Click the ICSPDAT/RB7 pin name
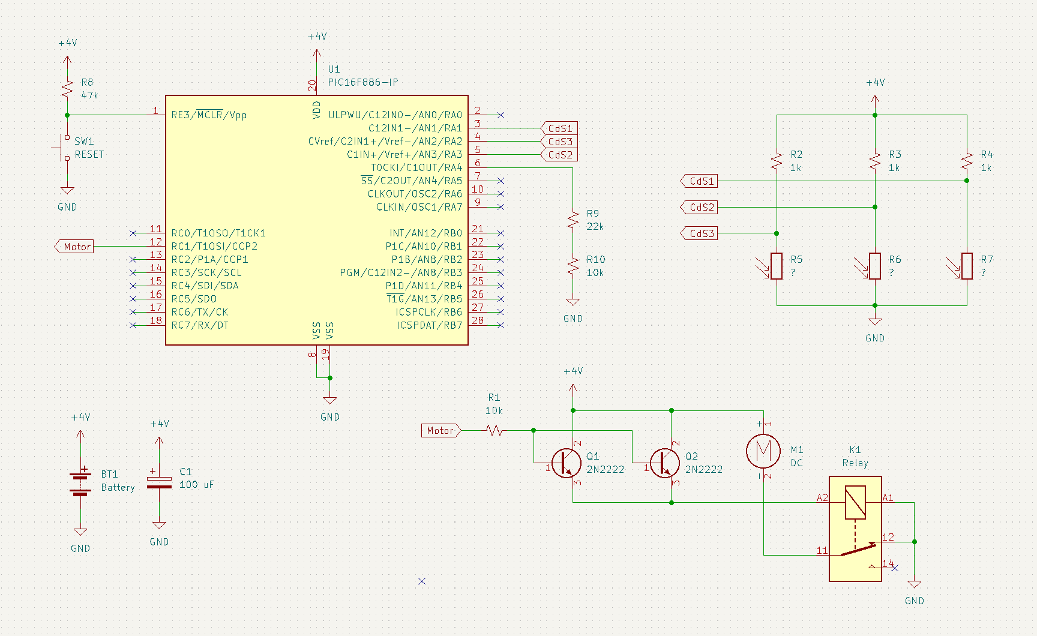The height and width of the screenshot is (636, 1037). 430,325
